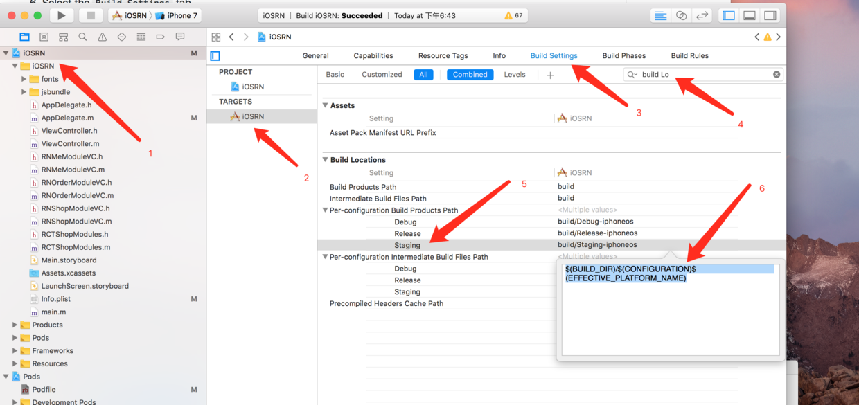
Task: Open the Debug navigator icon
Action: [x=141, y=37]
